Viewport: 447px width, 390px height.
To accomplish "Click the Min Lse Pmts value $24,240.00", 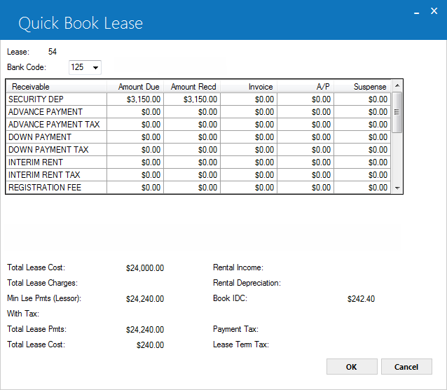I will (x=145, y=299).
